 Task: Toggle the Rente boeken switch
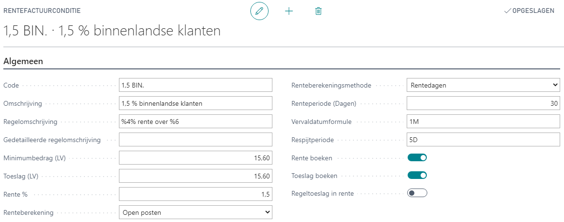[417, 157]
